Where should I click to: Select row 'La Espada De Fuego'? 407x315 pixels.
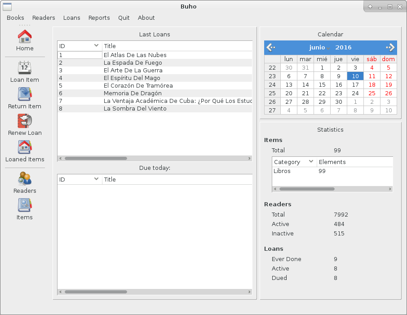[x=155, y=63]
